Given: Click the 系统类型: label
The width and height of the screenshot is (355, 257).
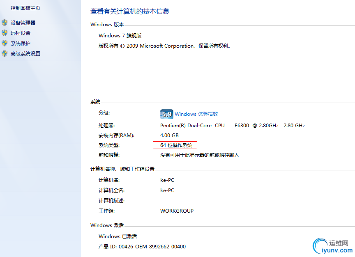Looking at the screenshot, I should click(109, 145).
